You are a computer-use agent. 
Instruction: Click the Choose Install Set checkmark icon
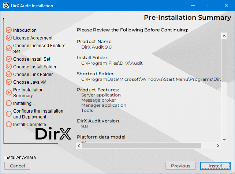tap(9, 59)
